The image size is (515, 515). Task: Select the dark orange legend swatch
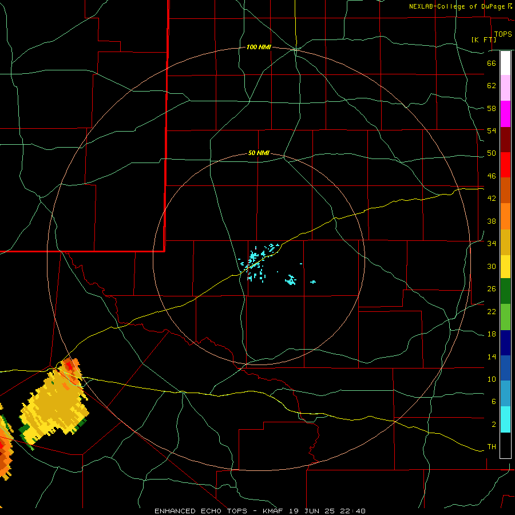click(505, 190)
